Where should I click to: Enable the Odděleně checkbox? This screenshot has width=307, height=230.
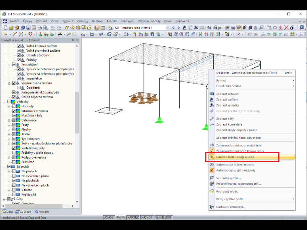(x=19, y=88)
